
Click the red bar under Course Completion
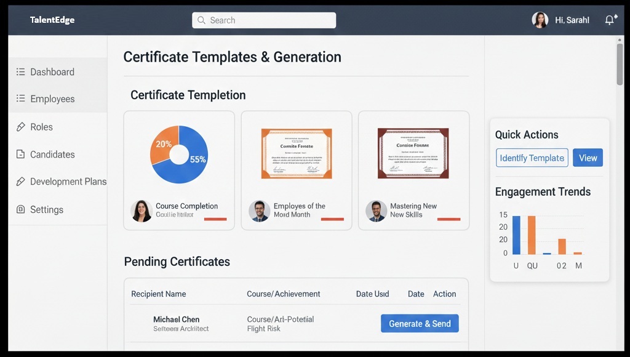click(215, 219)
